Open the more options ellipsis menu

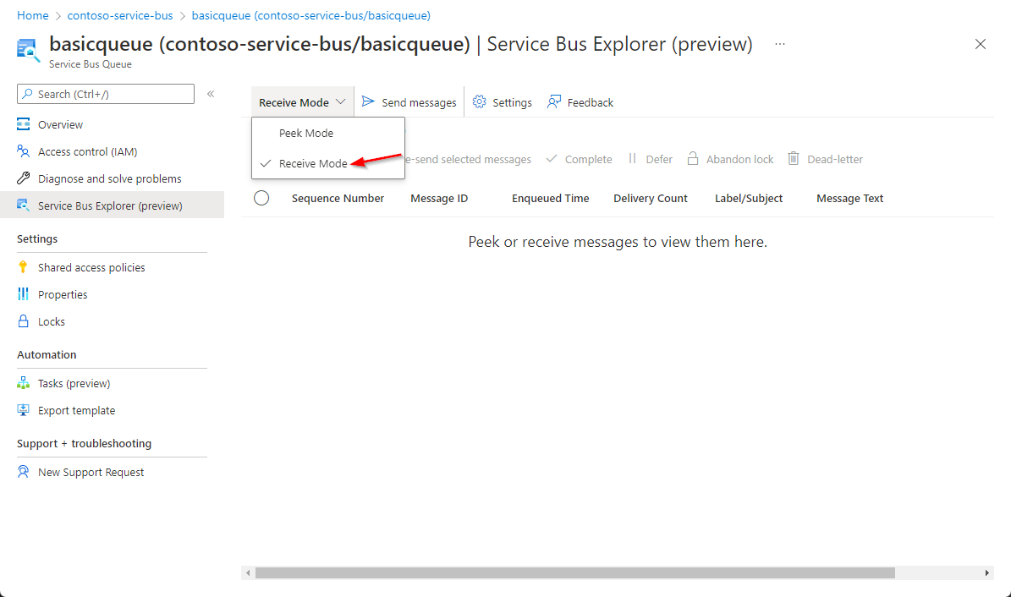click(x=780, y=44)
